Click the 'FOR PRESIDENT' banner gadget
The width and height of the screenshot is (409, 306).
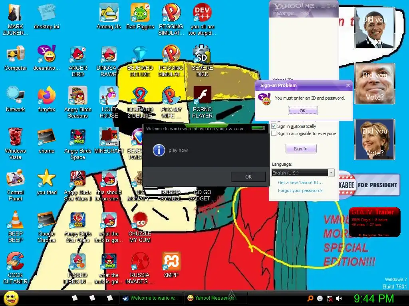pyautogui.click(x=369, y=185)
